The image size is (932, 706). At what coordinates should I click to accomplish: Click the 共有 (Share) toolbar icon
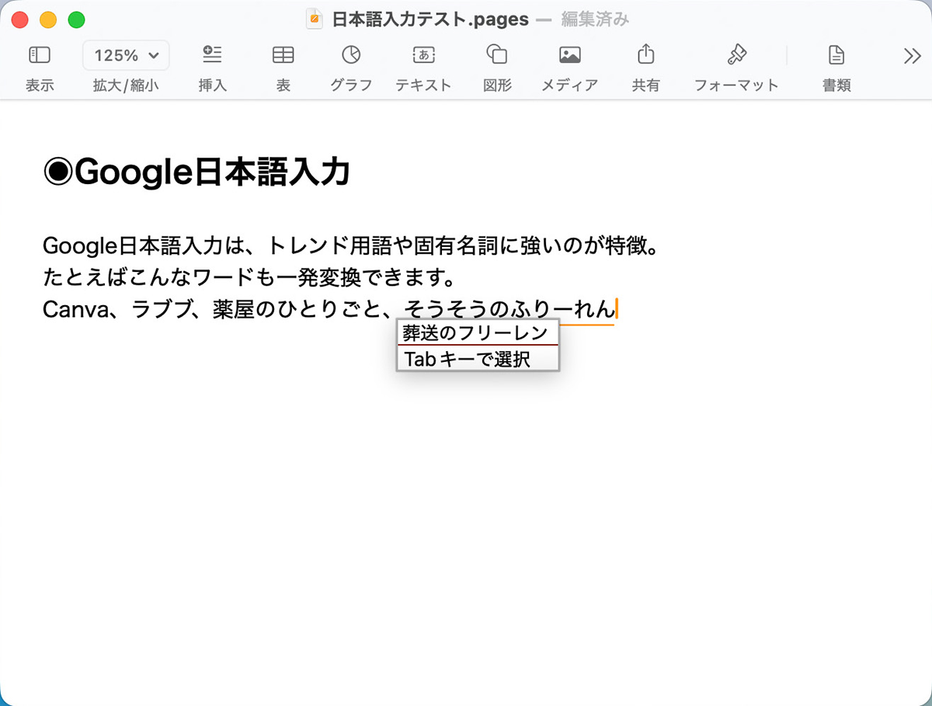(x=646, y=54)
